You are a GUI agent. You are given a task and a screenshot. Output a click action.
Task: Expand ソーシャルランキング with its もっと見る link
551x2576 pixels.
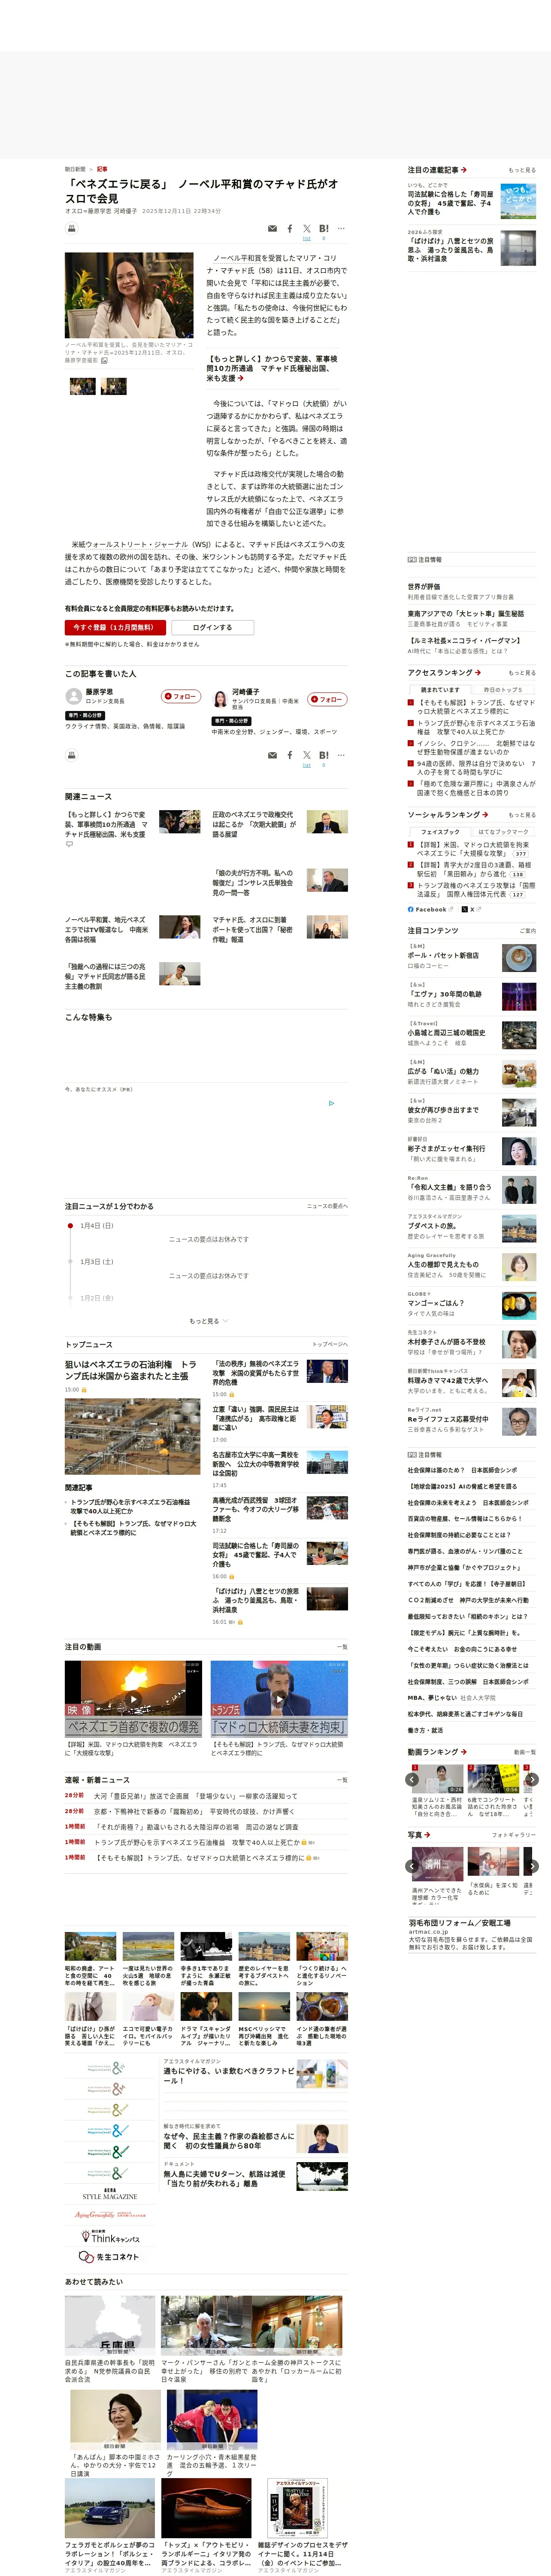522,815
